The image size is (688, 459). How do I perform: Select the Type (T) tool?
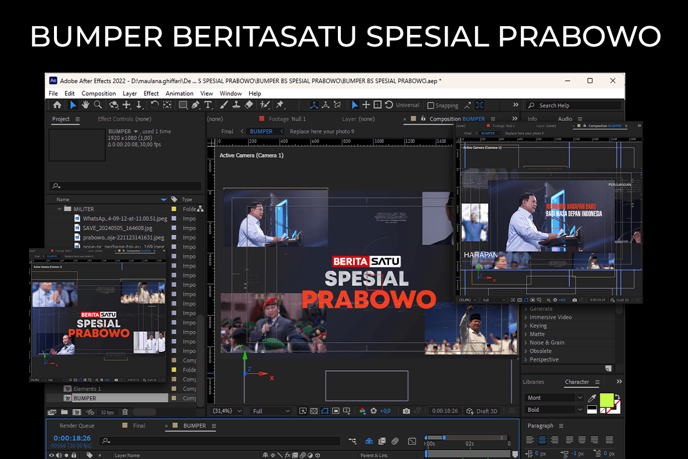pos(208,105)
